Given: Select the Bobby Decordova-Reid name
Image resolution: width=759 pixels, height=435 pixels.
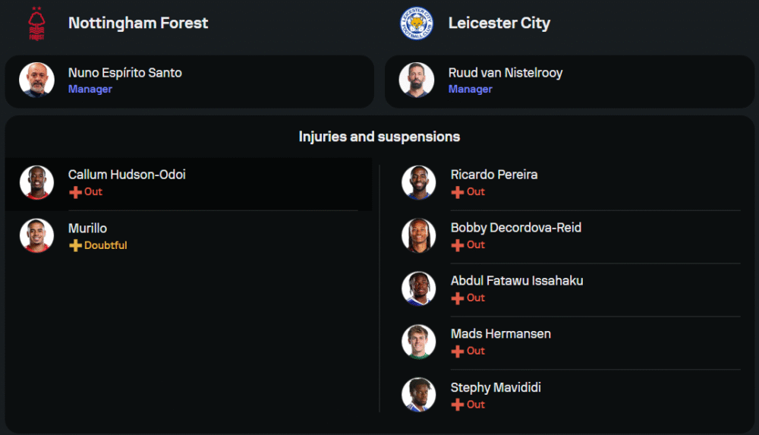Looking at the screenshot, I should coord(516,228).
